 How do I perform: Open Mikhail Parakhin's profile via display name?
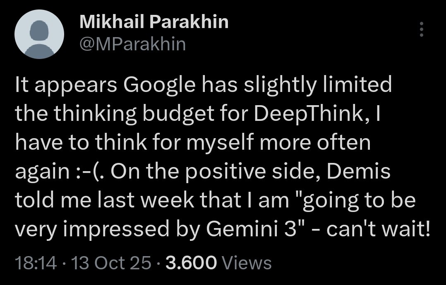pyautogui.click(x=153, y=22)
